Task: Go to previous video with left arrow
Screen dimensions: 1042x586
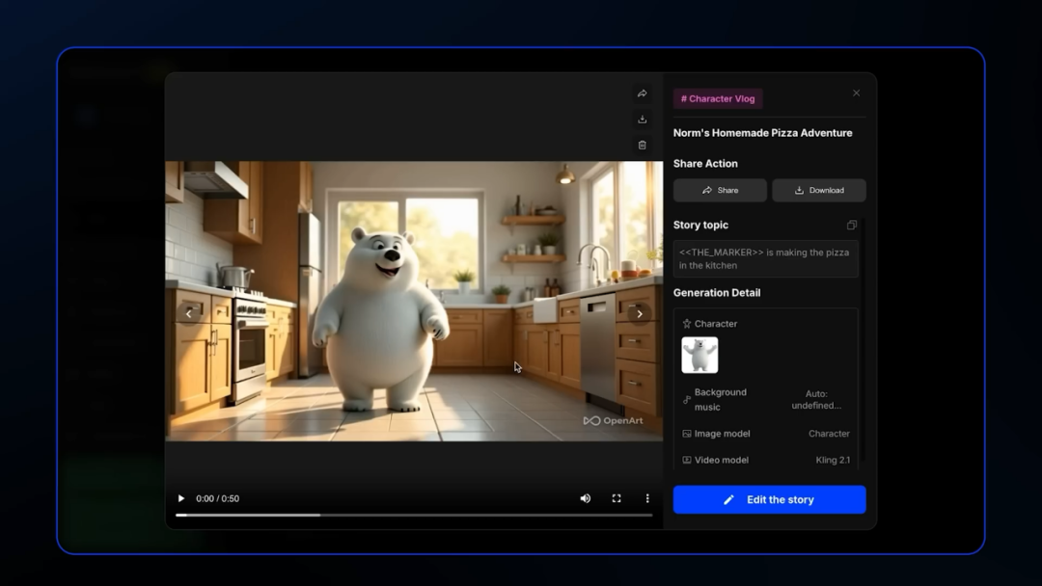Action: coord(189,313)
